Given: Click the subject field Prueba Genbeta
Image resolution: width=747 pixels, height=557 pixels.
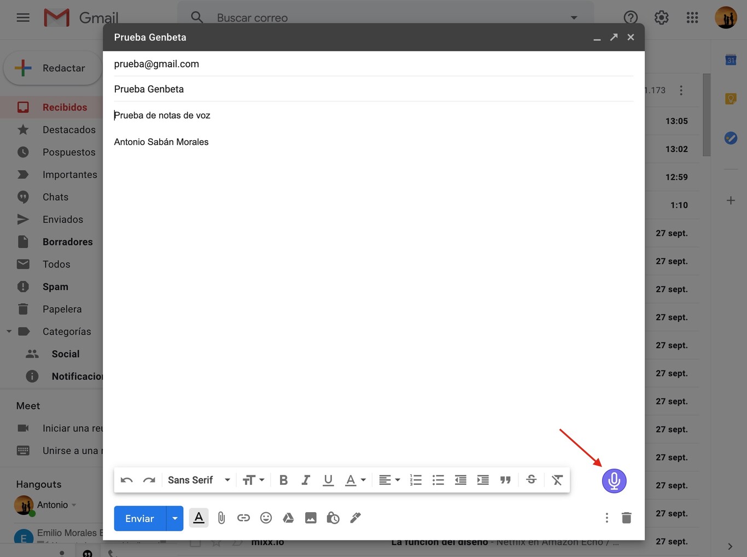Looking at the screenshot, I should pyautogui.click(x=373, y=89).
